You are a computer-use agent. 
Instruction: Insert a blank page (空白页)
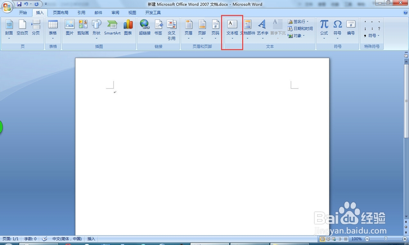pos(22,28)
